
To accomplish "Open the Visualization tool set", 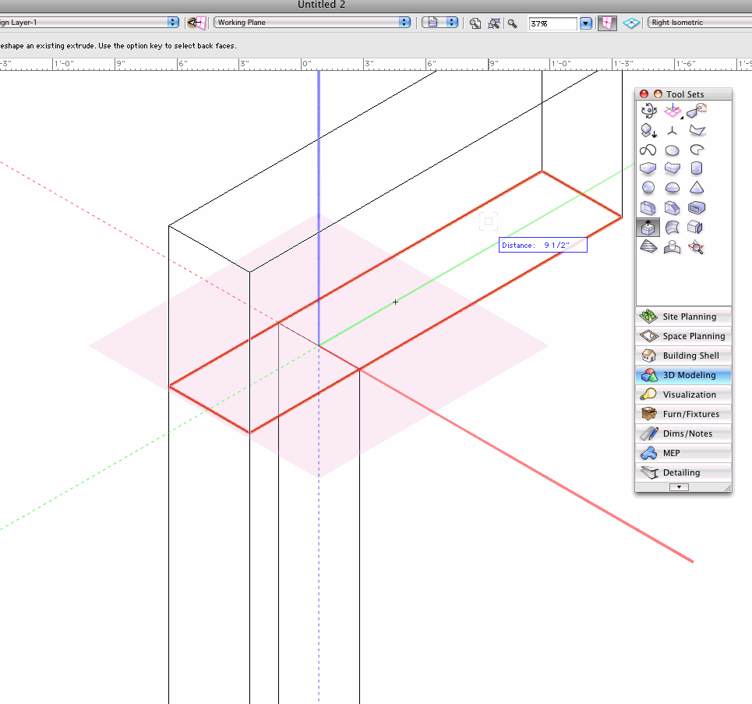I will [x=683, y=394].
